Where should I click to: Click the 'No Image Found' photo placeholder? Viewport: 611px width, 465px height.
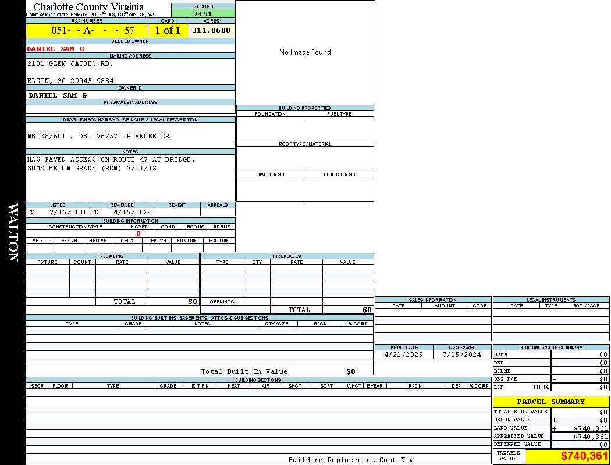305,52
